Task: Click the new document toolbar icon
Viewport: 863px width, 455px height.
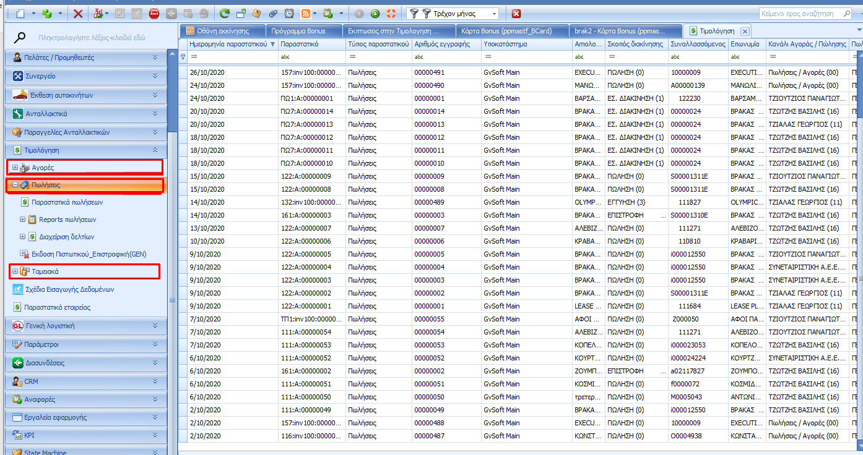Action: (x=20, y=14)
